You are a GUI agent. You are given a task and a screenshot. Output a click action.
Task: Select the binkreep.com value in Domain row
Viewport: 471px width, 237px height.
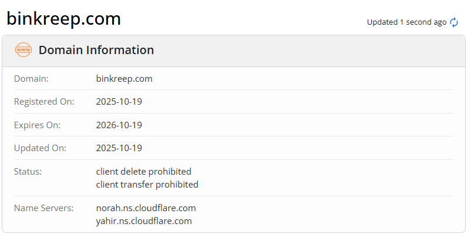click(124, 79)
